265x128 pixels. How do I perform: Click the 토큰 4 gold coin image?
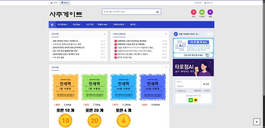(x=123, y=121)
